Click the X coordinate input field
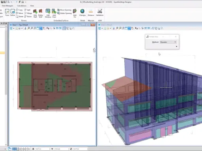The height and width of the screenshot is (151, 202). 42,149
